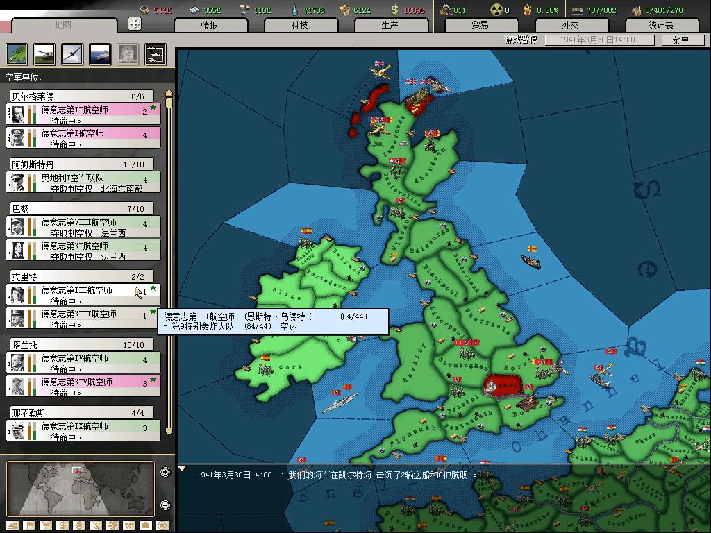This screenshot has height=533, width=711.
Task: Open the 外交 diplomacy tab
Action: click(x=570, y=25)
